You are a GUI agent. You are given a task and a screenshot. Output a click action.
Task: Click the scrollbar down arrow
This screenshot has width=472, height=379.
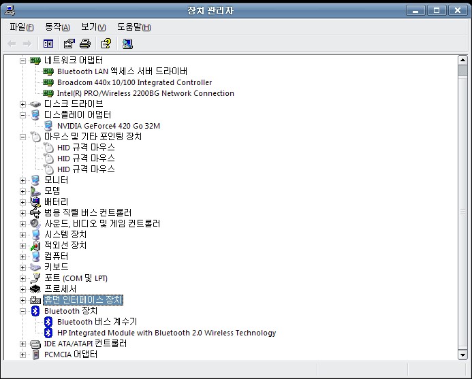click(x=462, y=355)
